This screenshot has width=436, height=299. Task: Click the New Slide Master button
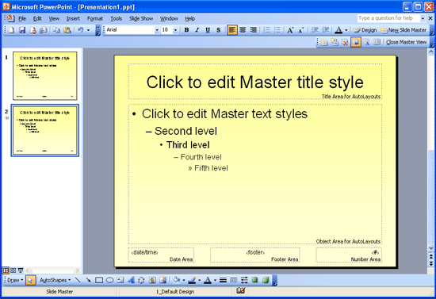click(403, 30)
